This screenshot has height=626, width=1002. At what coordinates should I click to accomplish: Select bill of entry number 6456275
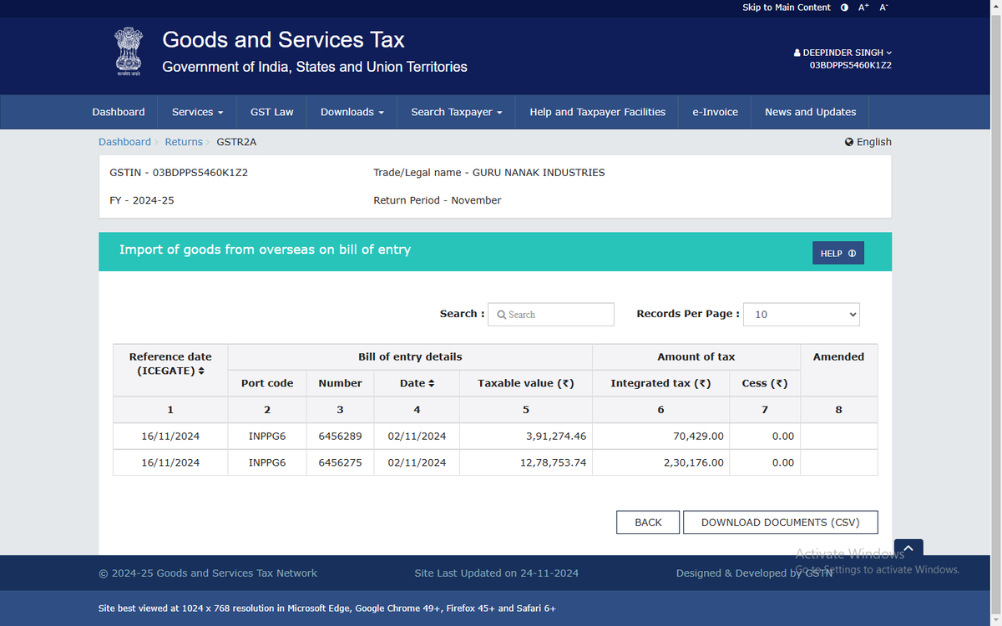[x=340, y=462]
